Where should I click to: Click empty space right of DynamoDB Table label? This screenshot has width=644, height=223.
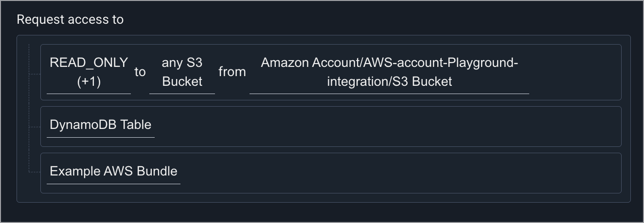click(379, 126)
